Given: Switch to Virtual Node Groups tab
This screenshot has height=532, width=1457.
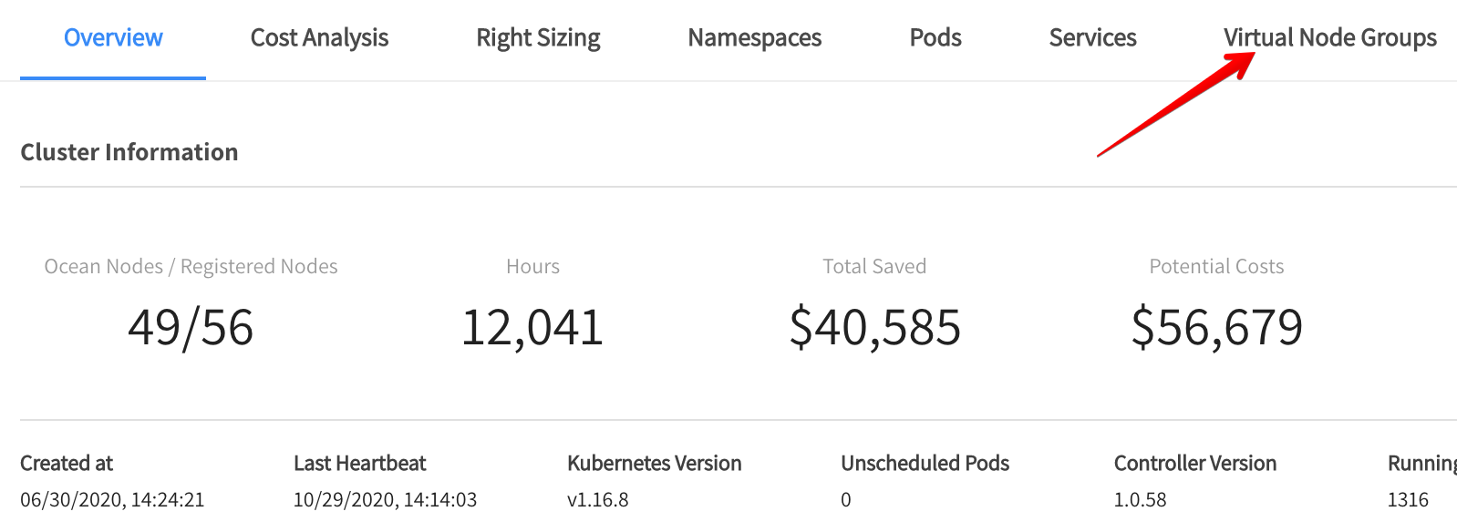Looking at the screenshot, I should (x=1329, y=38).
